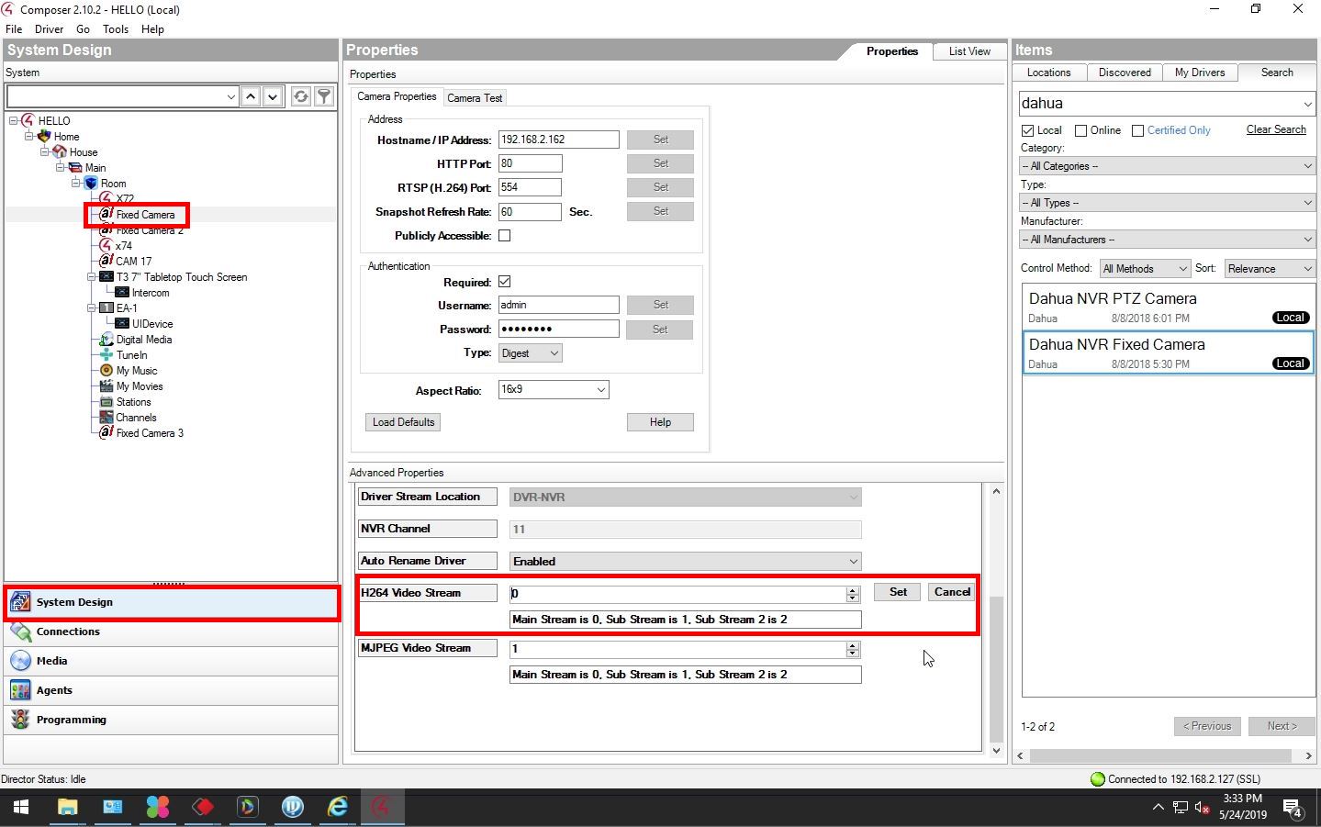This screenshot has height=827, width=1321.
Task: Open the Media view icon
Action: [x=20, y=661]
